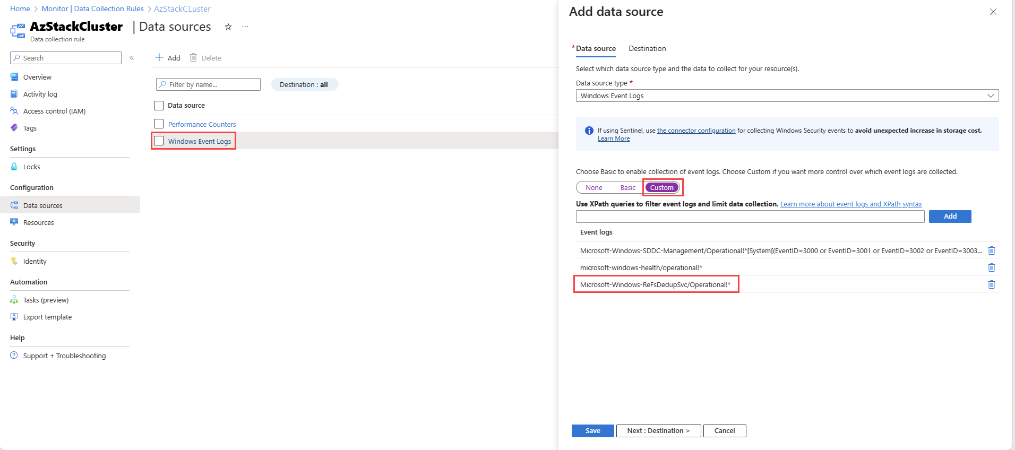Click the info icon in the Sentinel notice
Screen dimensions: 1015x450
[x=589, y=131]
